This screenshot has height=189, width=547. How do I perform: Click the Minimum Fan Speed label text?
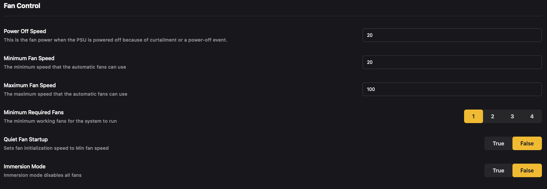(x=29, y=58)
